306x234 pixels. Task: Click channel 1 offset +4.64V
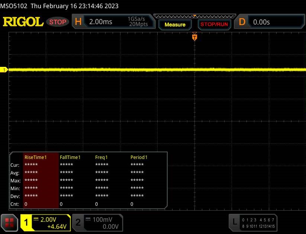coord(57,227)
